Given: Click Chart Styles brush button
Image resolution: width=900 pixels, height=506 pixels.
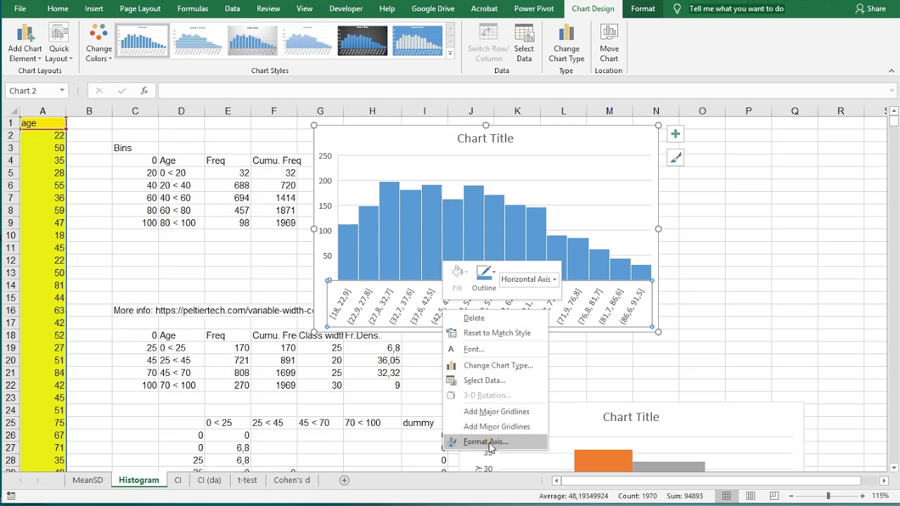Looking at the screenshot, I should [675, 159].
